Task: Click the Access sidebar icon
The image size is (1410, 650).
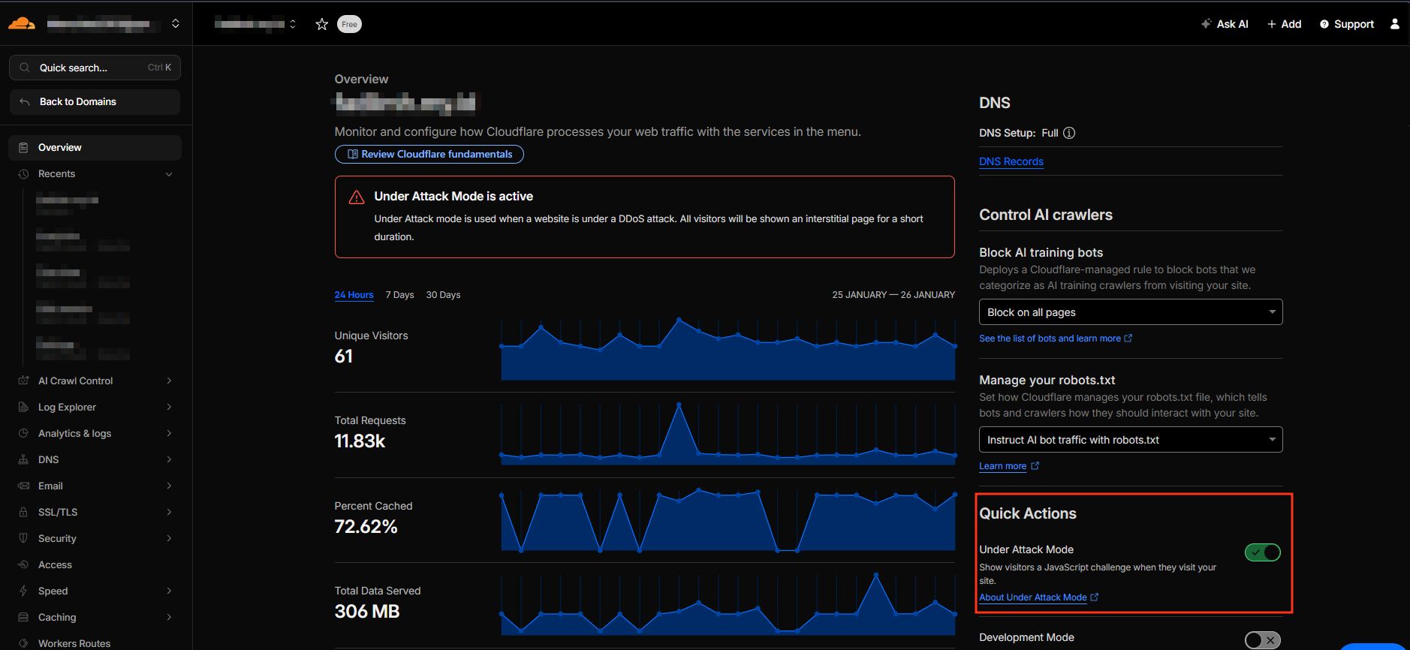Action: coord(23,564)
